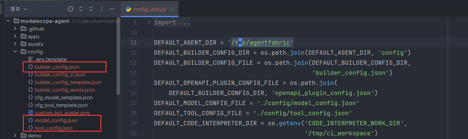Image resolution: width=468 pixels, height=139 pixels.
Task: Click './config/model_config.json' string on line 17
Action: pos(309,103)
